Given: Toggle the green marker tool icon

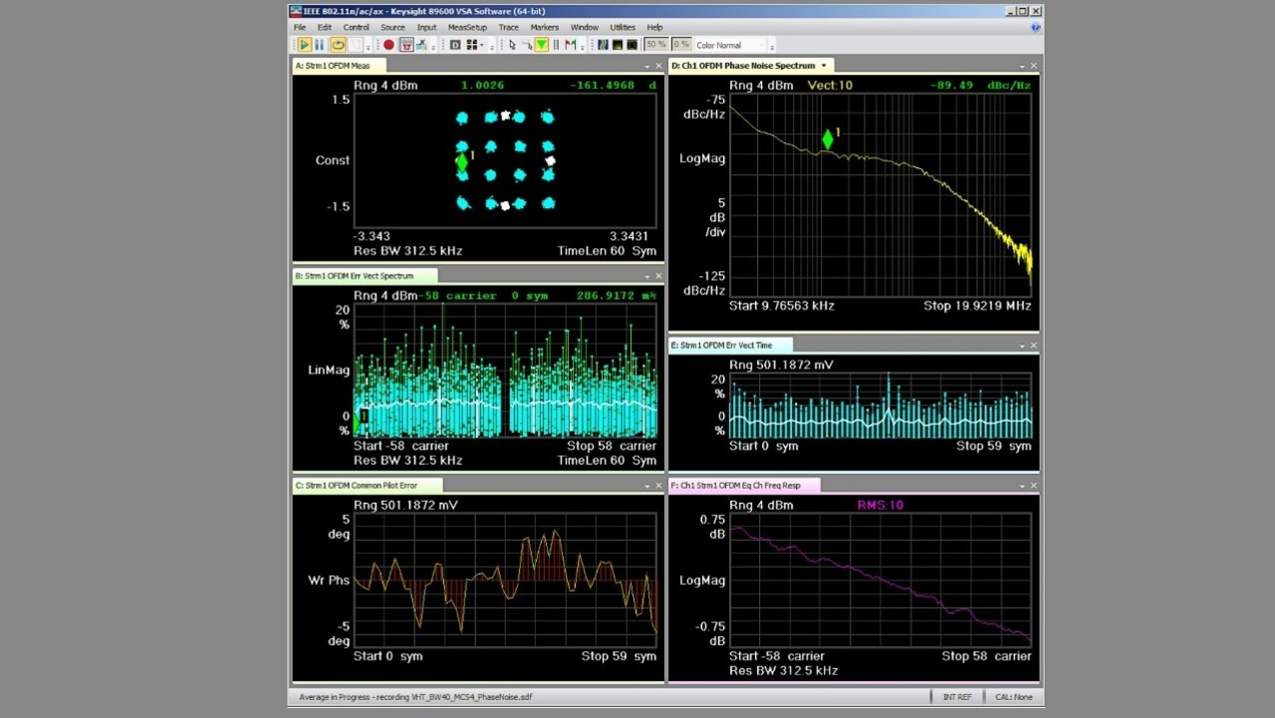Looking at the screenshot, I should point(541,45).
